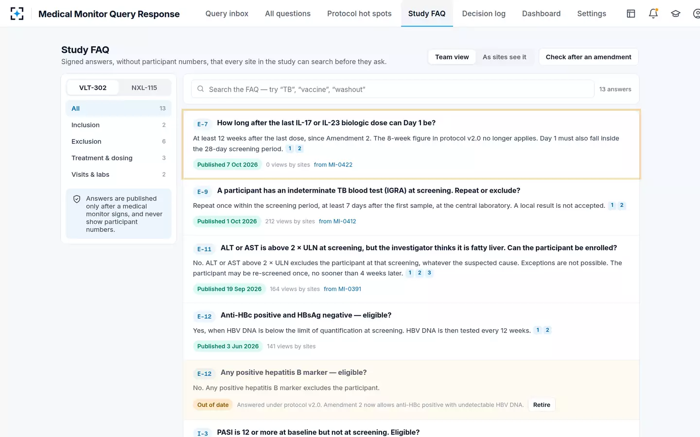Select the Study FAQ tab
The height and width of the screenshot is (437, 700).
[x=427, y=14]
